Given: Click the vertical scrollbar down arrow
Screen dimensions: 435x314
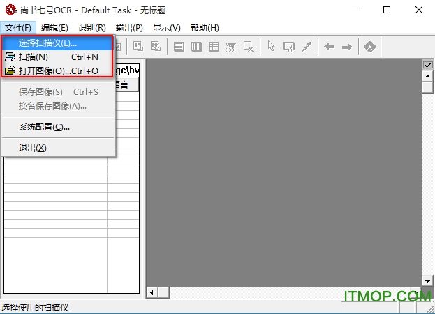Looking at the screenshot, I should (x=428, y=281).
